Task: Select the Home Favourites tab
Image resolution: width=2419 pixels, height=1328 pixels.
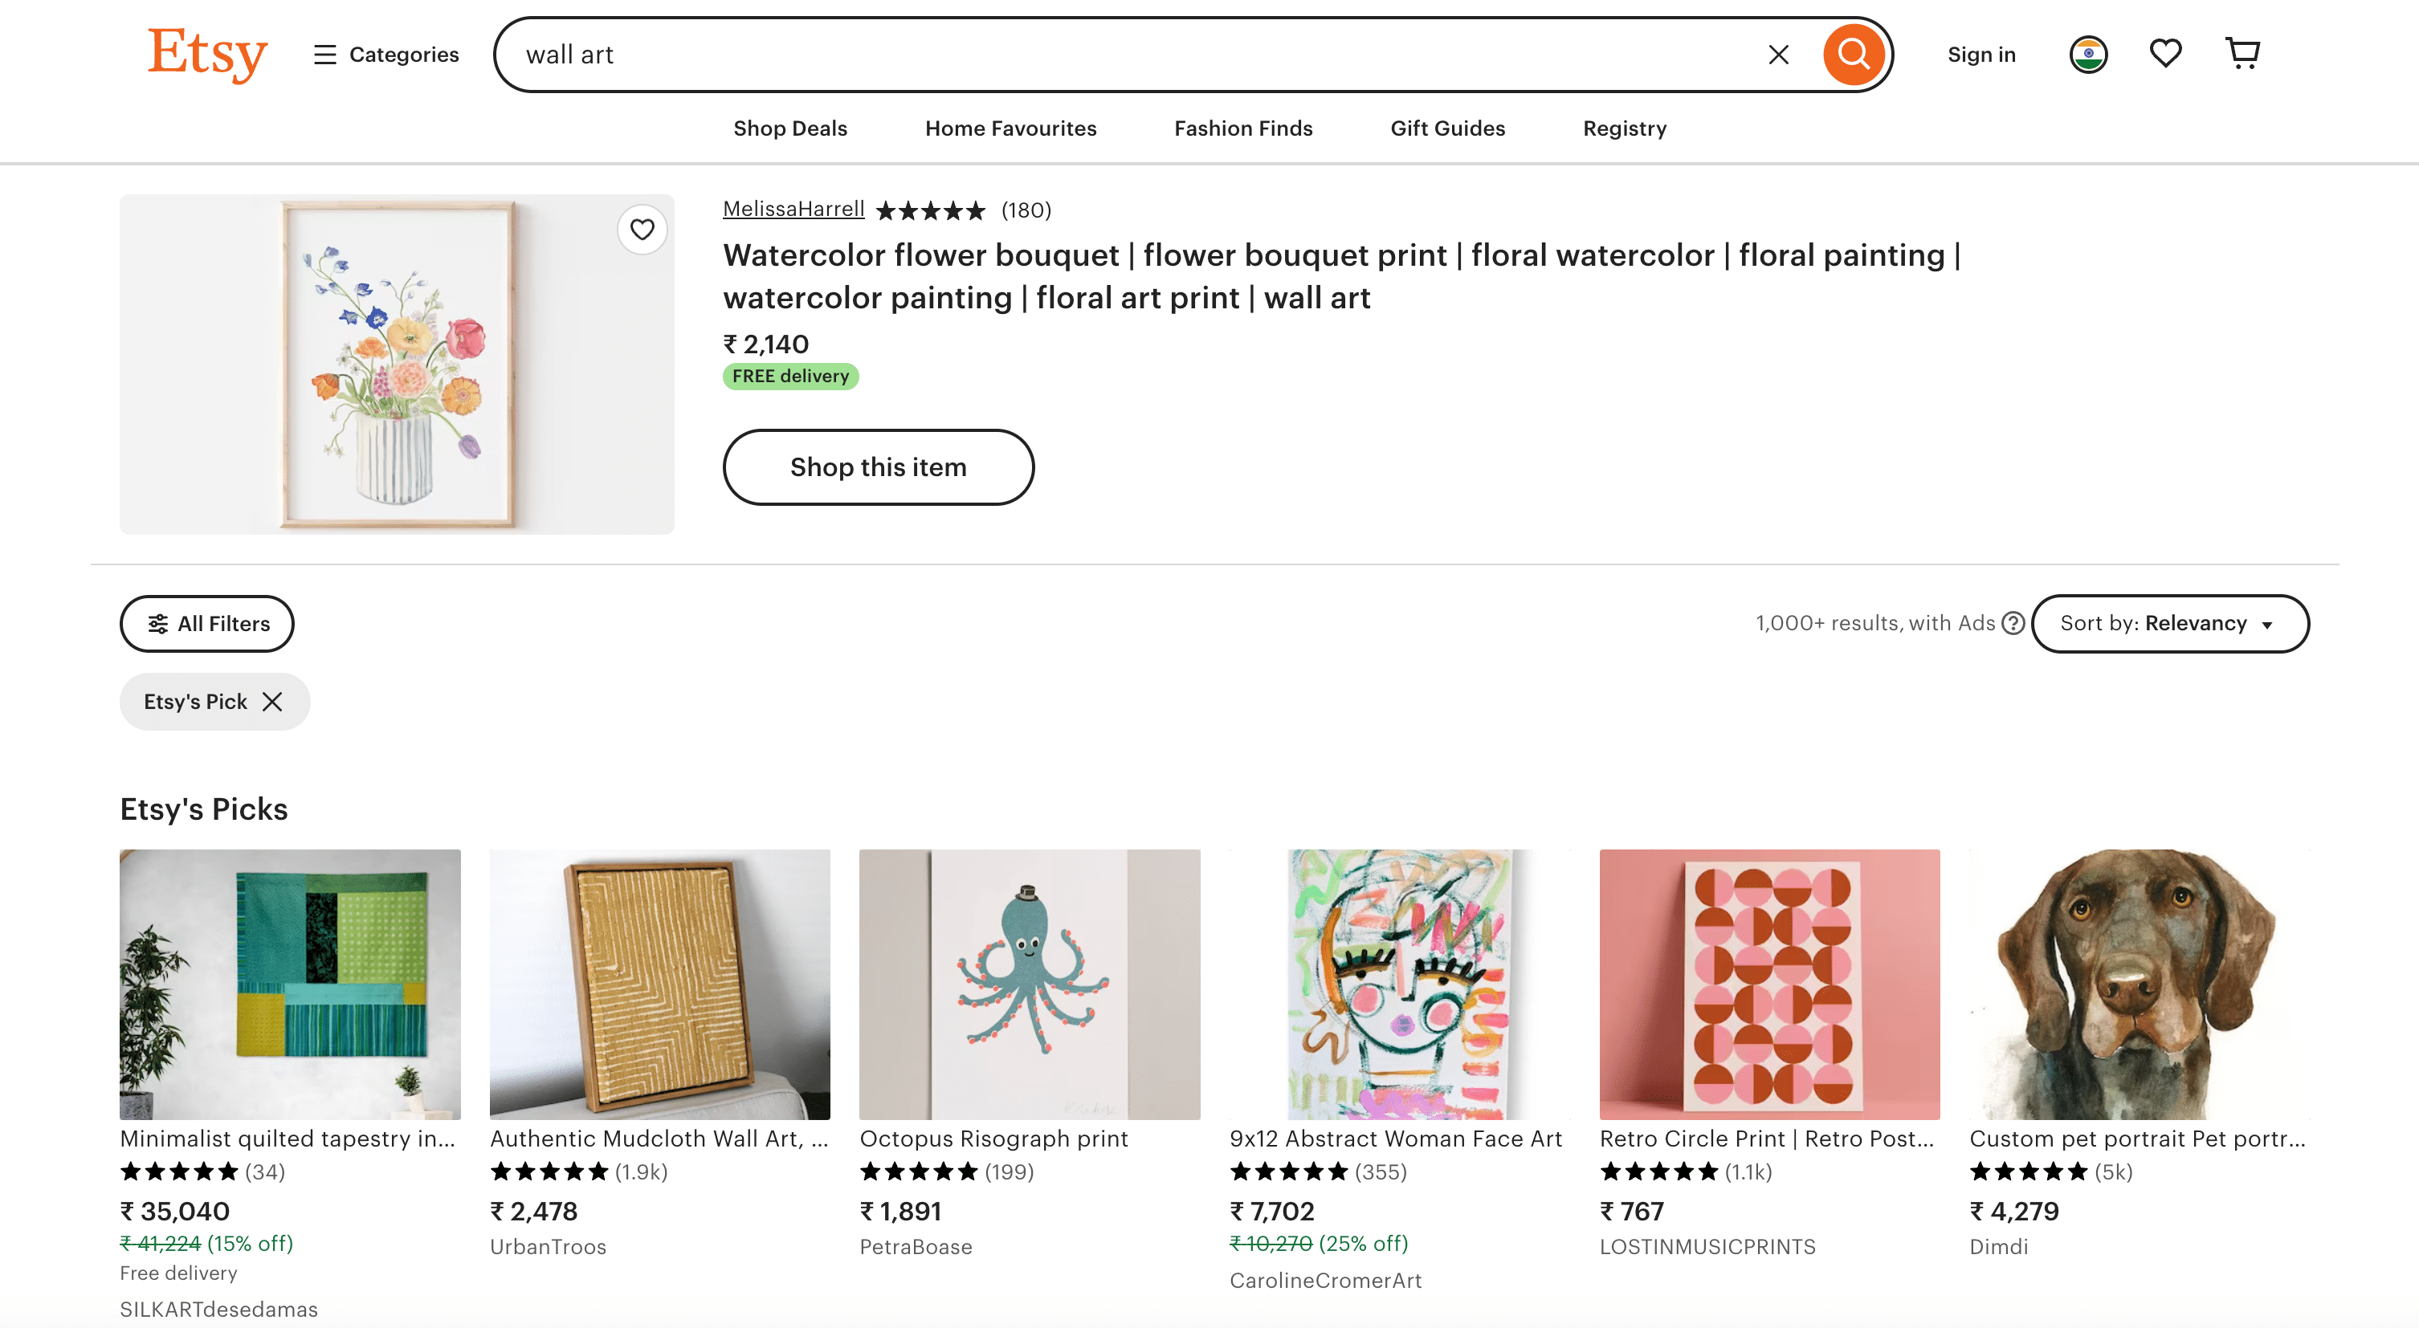Action: [x=1011, y=126]
